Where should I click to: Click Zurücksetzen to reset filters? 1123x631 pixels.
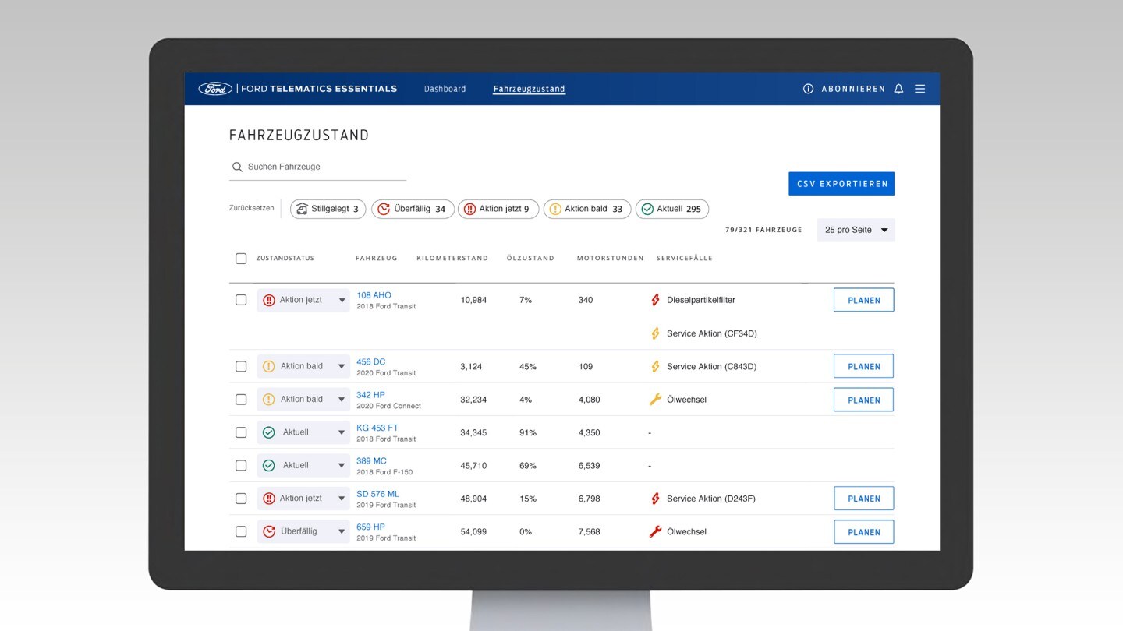[251, 208]
